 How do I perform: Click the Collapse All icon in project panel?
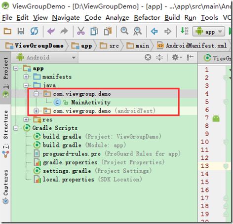(159, 57)
